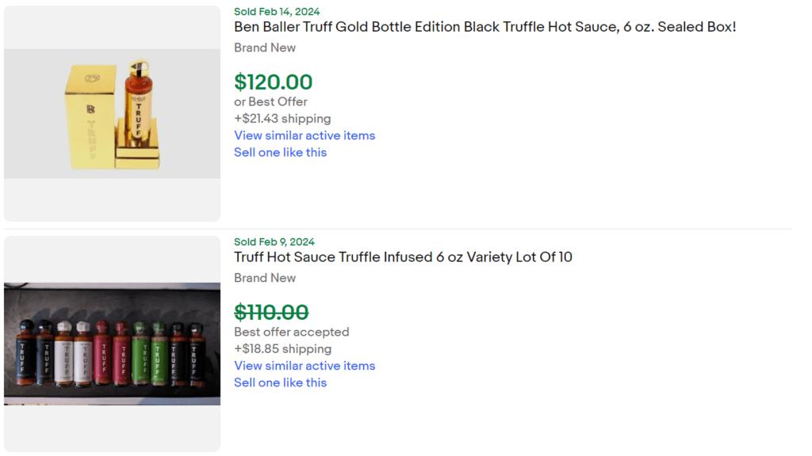Click View similar active items for the Gold Bottle
The image size is (812, 456).
pos(304,135)
